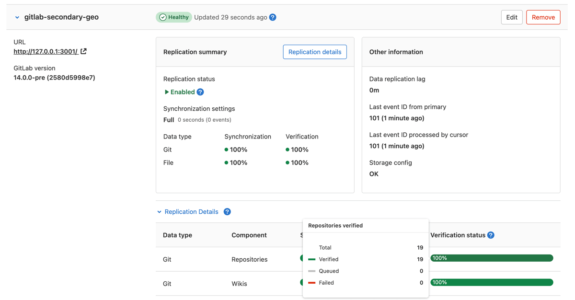575x300 pixels.
Task: Click the help icon next to Replication Details heading
Action: click(x=227, y=211)
